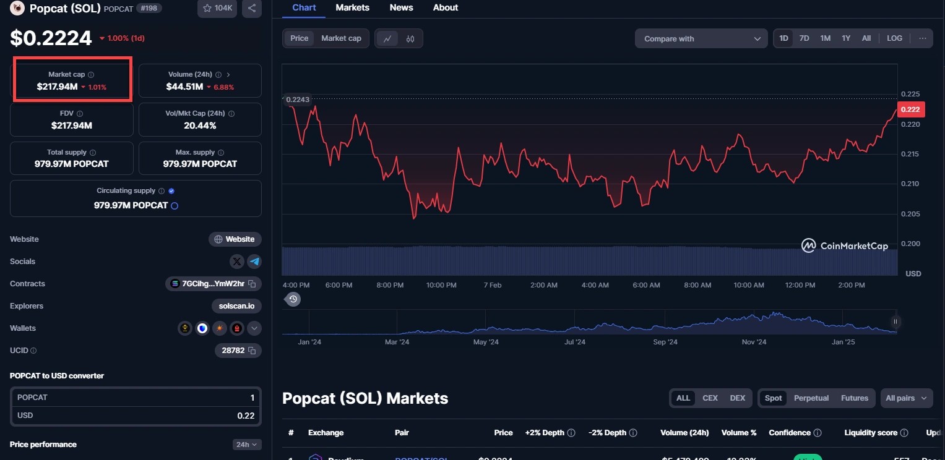Expand the wallets list chevron
The height and width of the screenshot is (460, 945).
click(254, 328)
